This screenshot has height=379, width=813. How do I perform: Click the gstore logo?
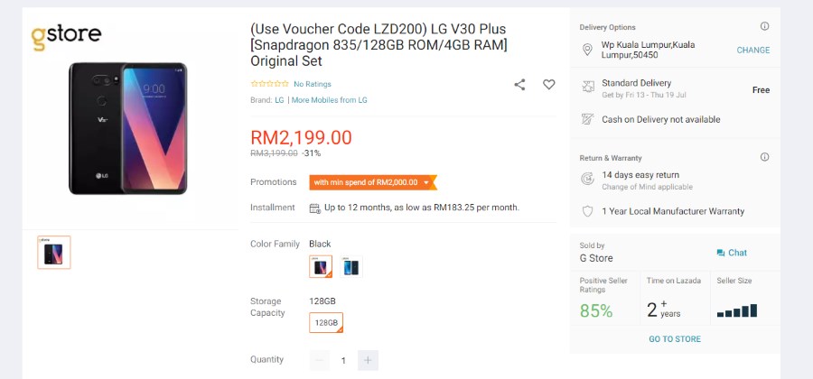(x=66, y=36)
